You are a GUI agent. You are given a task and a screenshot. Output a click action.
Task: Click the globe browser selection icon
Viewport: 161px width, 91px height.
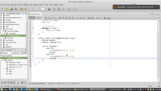point(49,9)
